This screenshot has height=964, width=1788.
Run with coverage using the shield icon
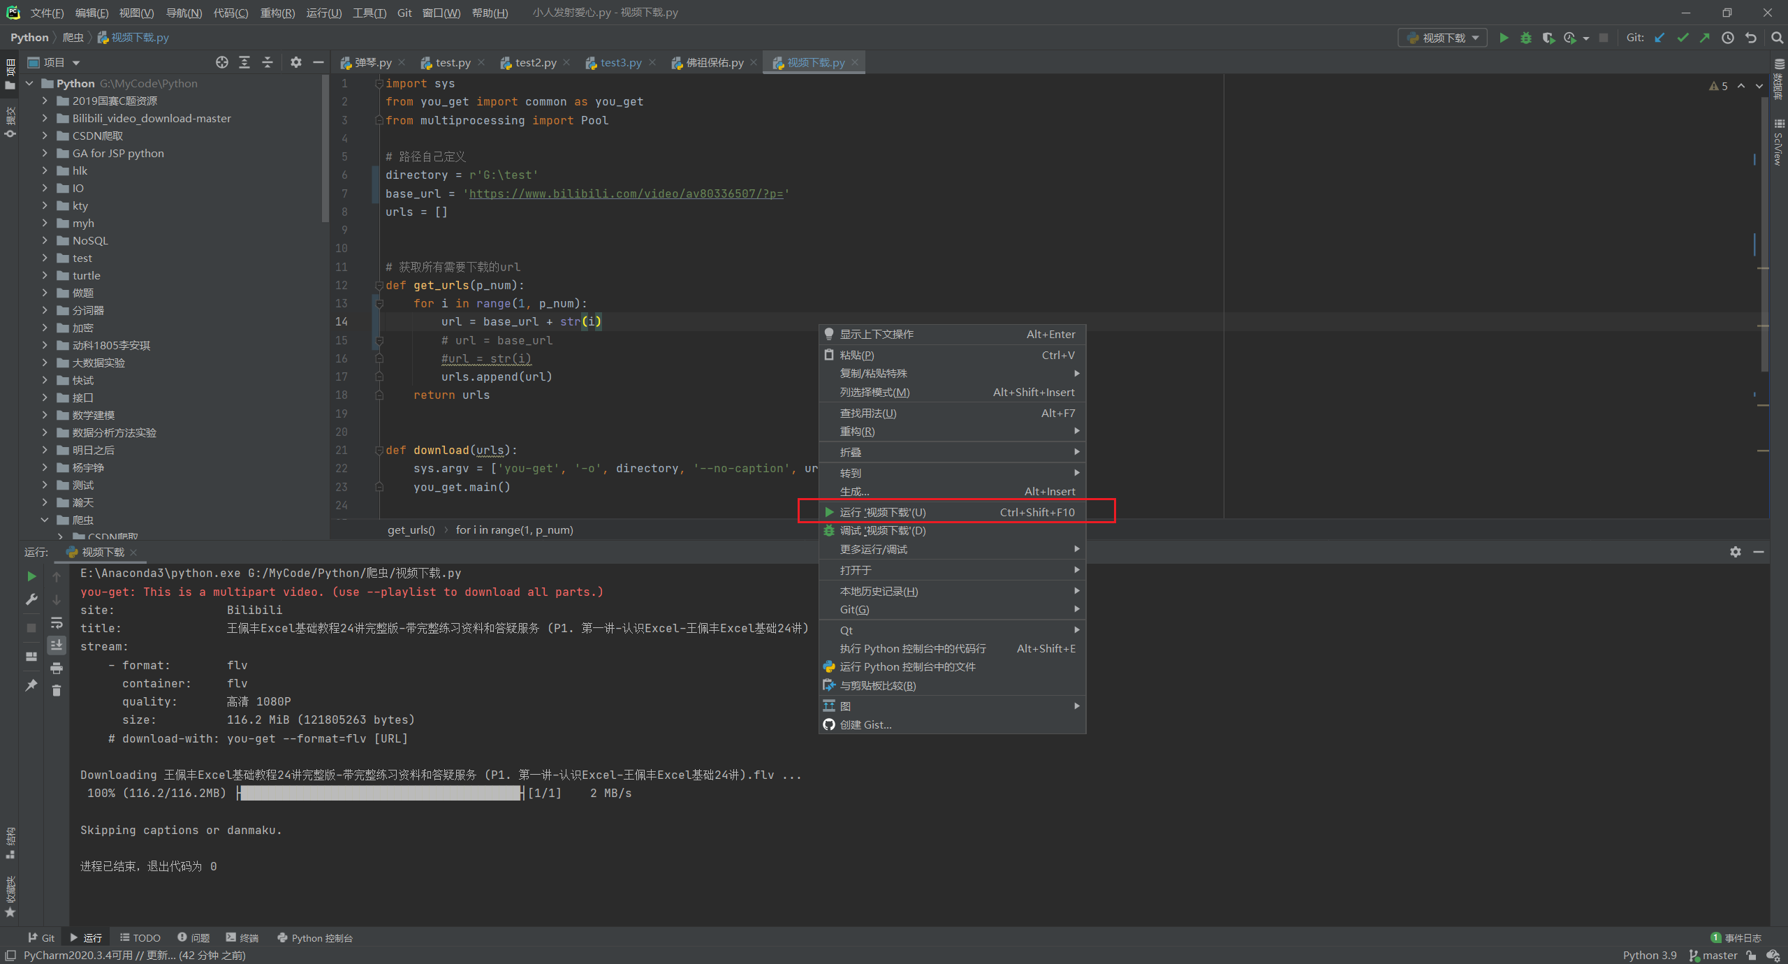(x=1548, y=38)
